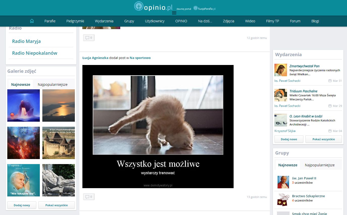The height and width of the screenshot is (215, 347).
Task: Click Dodaj nowy button in Galerie zdjęć
Action: tap(22, 205)
